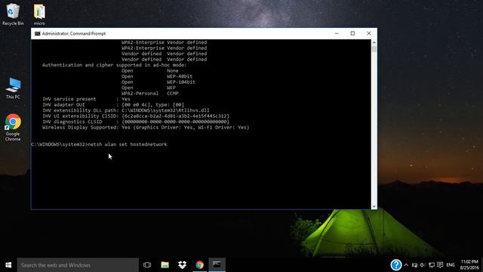Screen dimensions: 483x272
Task: Click the IHV extensibility DLL path line
Action: tap(126, 110)
